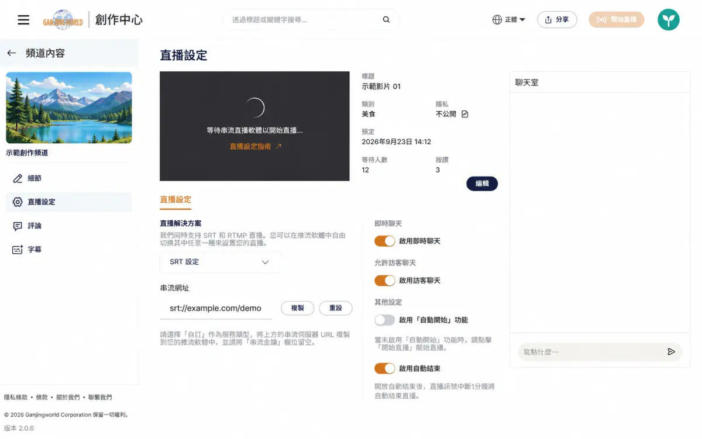Open 字幕 in the sidebar

[68, 250]
